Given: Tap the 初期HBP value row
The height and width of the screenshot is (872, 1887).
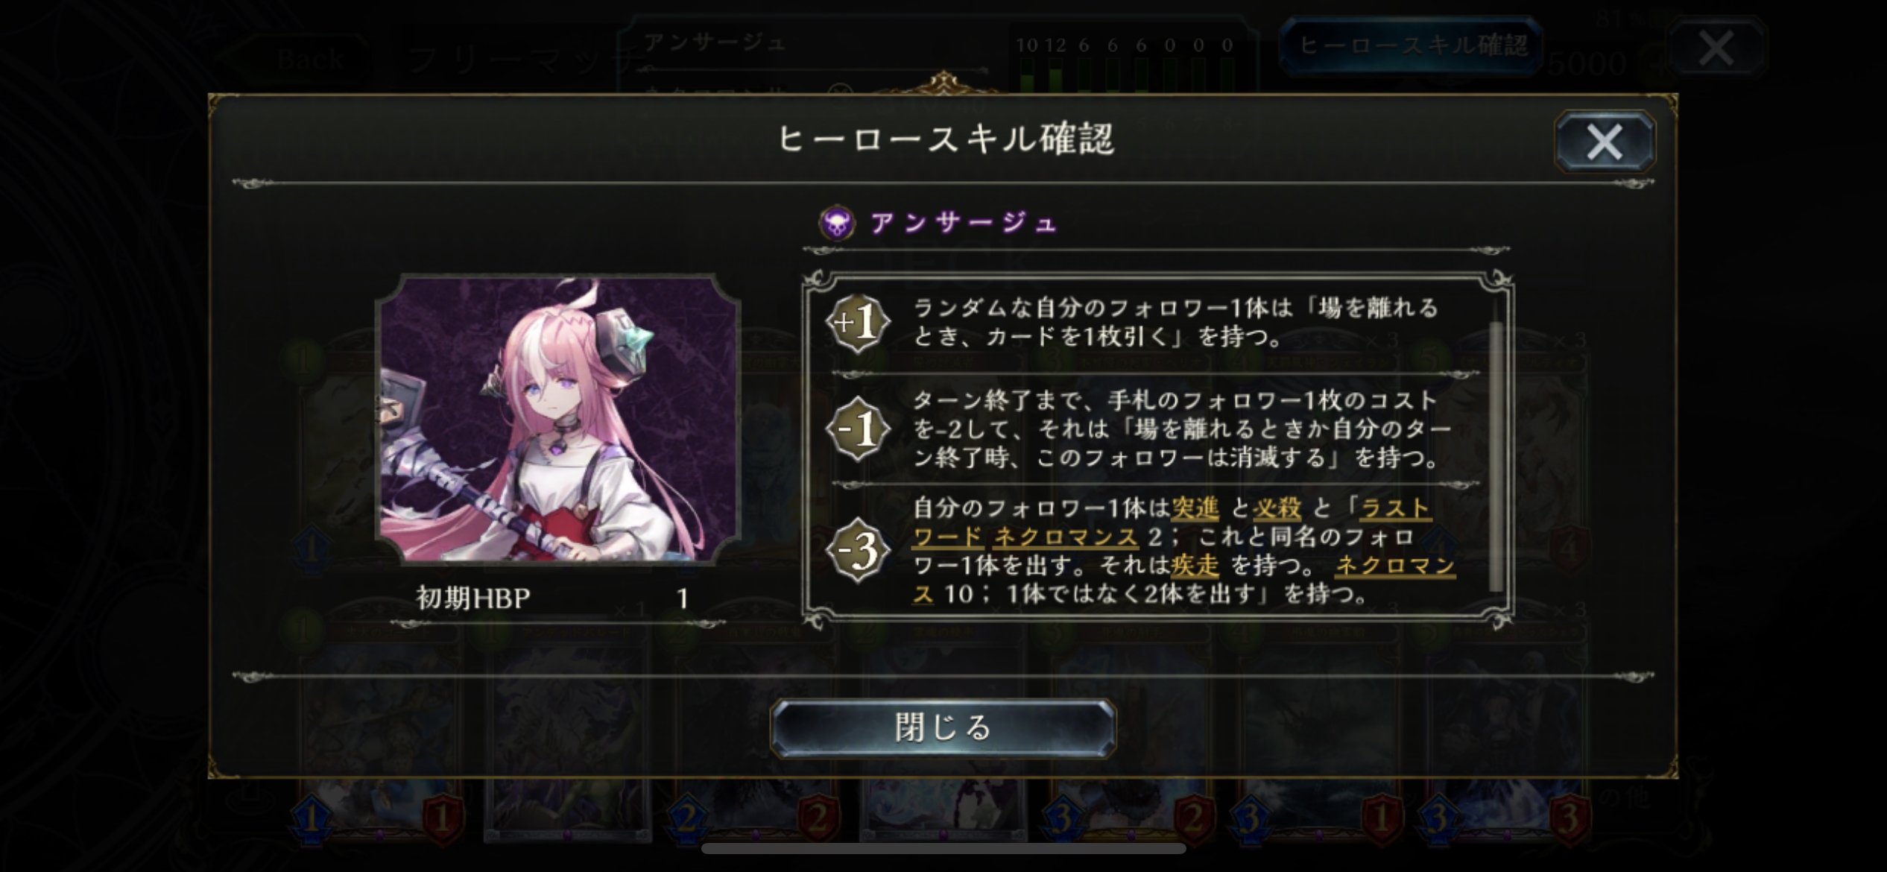Looking at the screenshot, I should click(553, 598).
